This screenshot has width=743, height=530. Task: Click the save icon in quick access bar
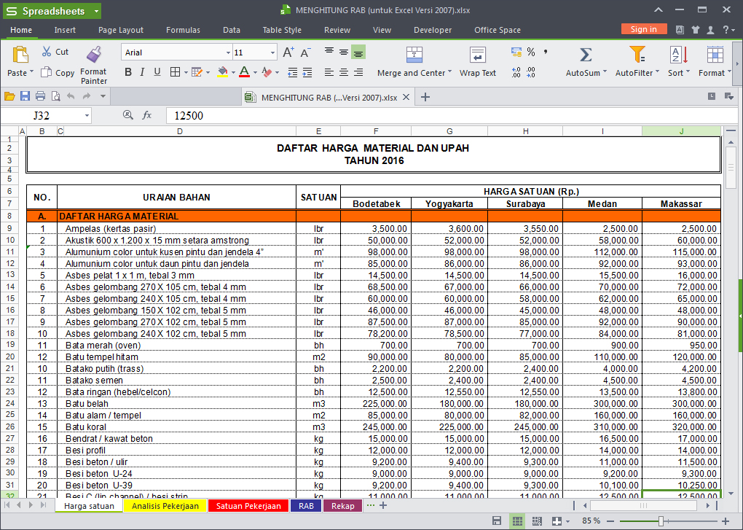(x=25, y=96)
